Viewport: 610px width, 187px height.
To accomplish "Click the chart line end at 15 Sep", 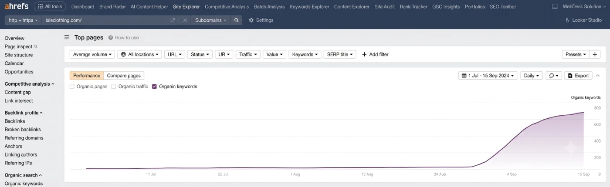I will (x=583, y=113).
